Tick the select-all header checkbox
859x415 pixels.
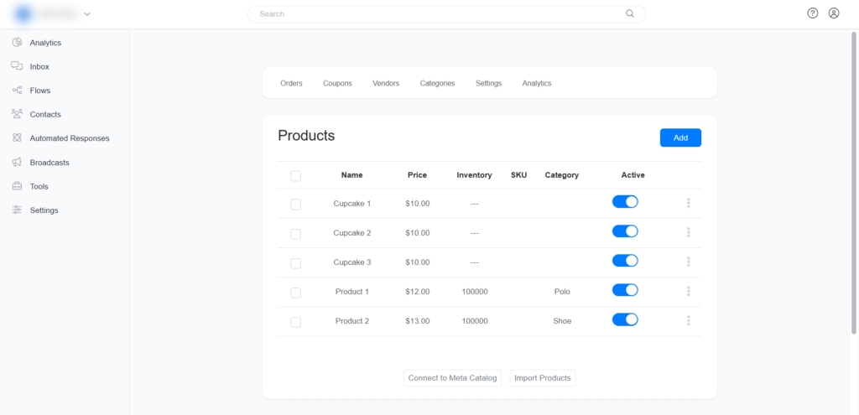point(295,176)
